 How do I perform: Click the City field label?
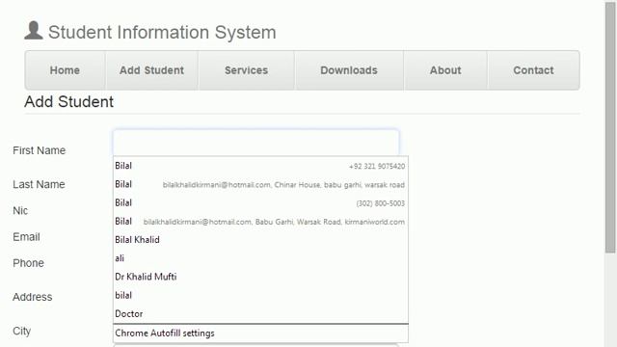[21, 332]
